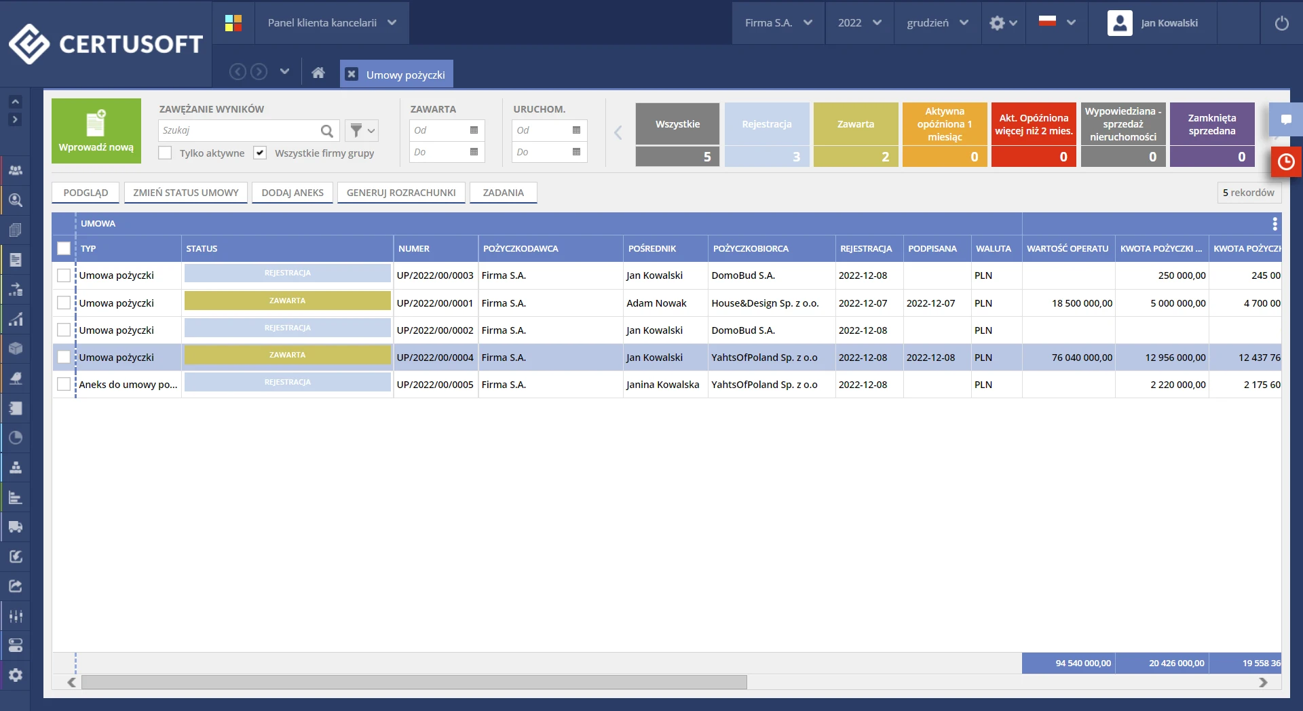Click the colorful app grid icon
This screenshot has width=1303, height=711.
233,23
